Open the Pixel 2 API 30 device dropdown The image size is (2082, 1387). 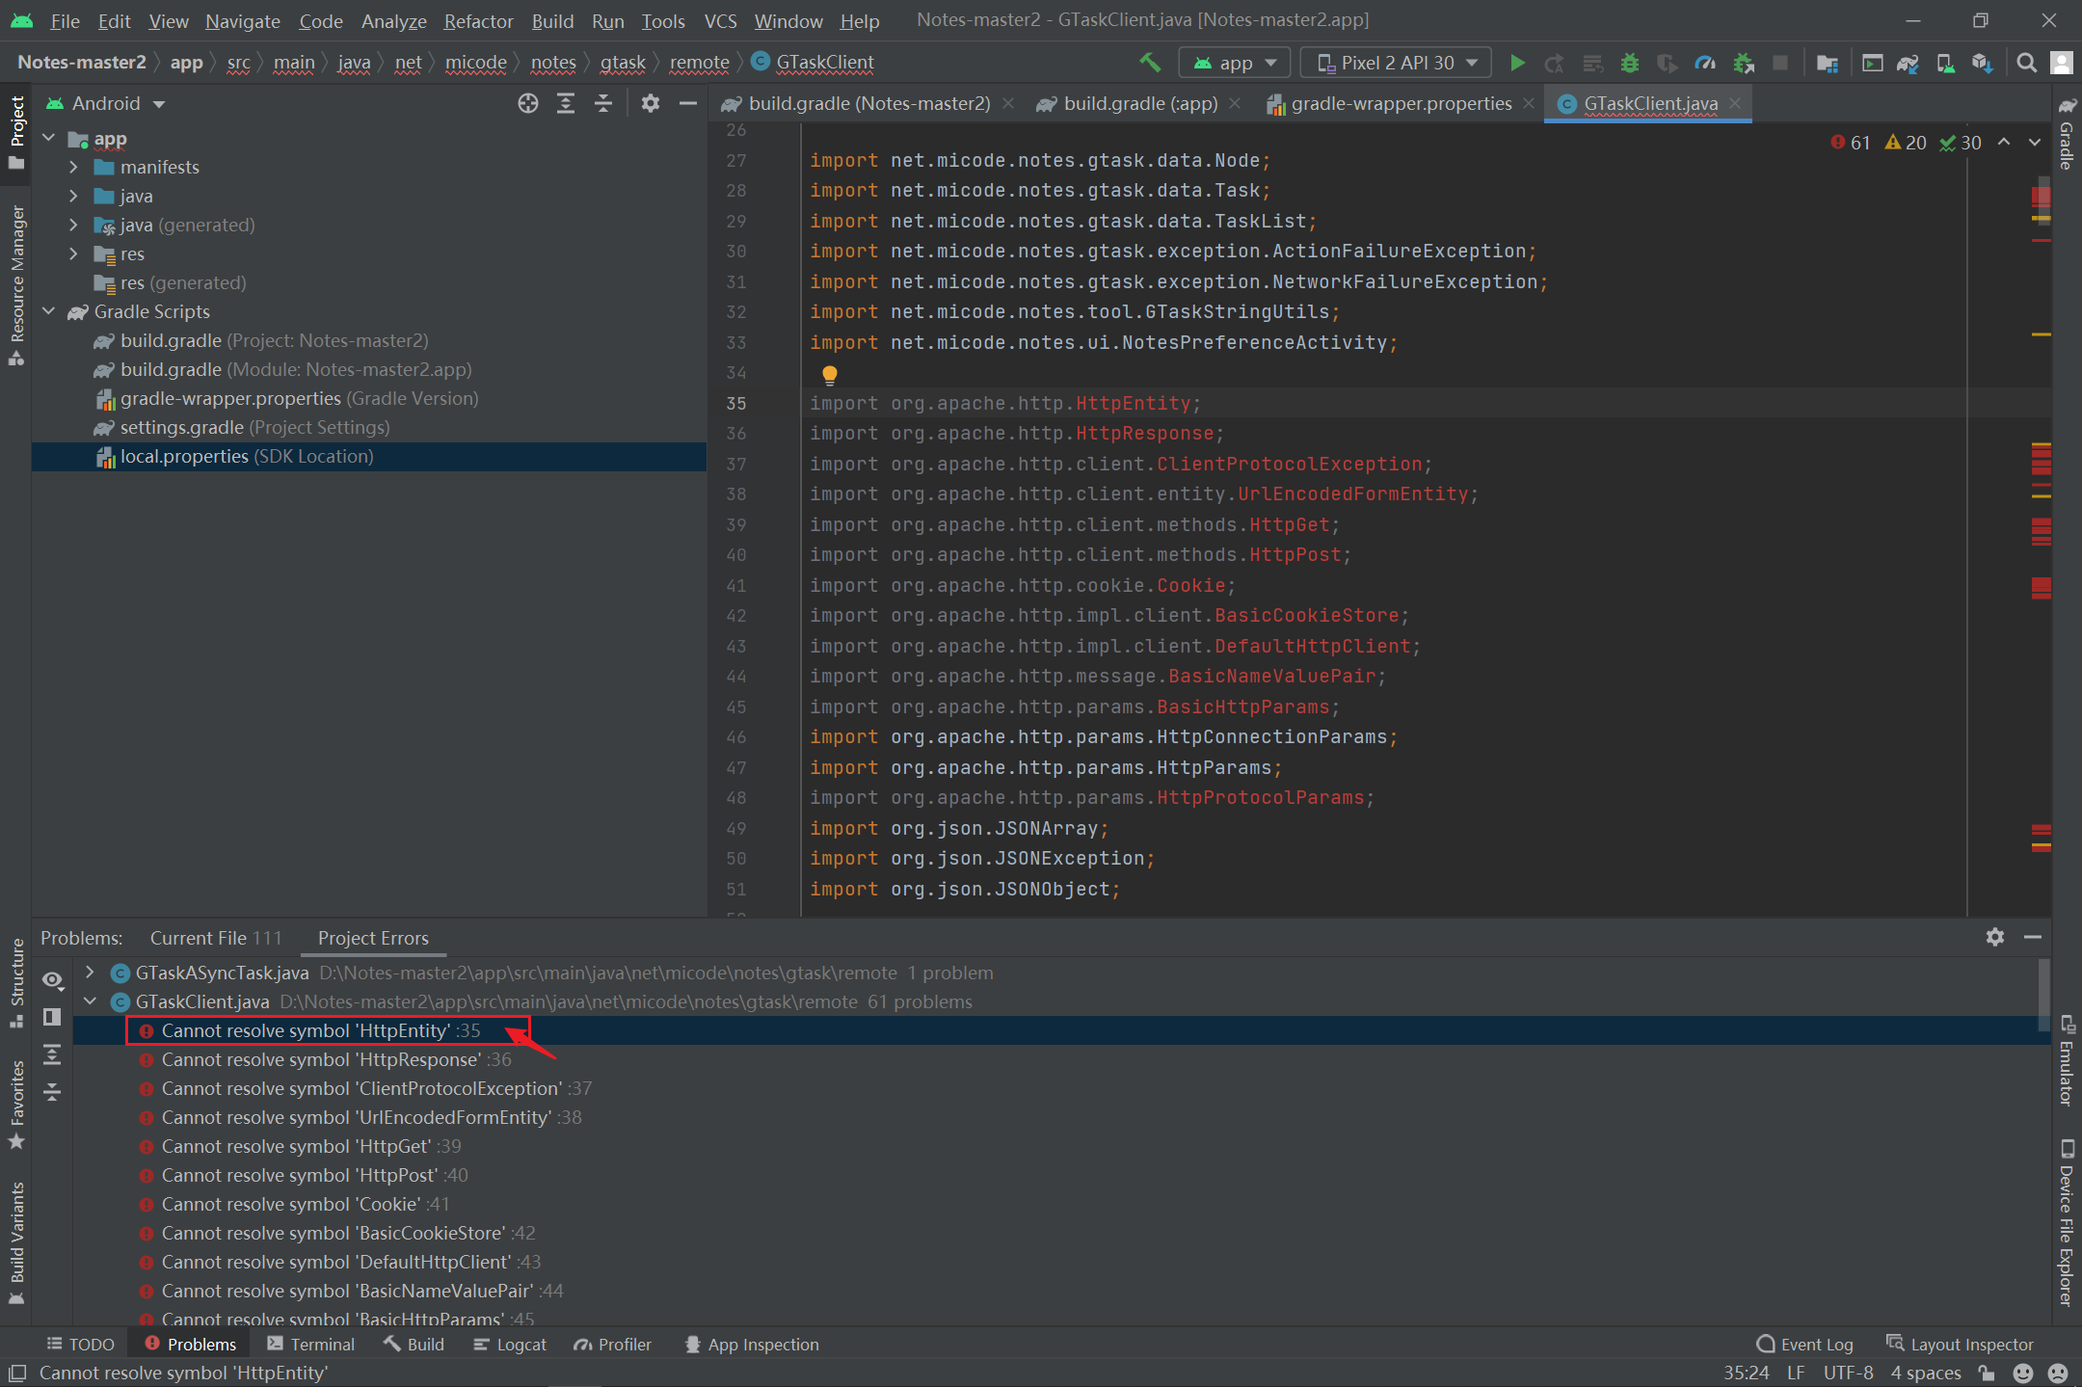(x=1396, y=63)
